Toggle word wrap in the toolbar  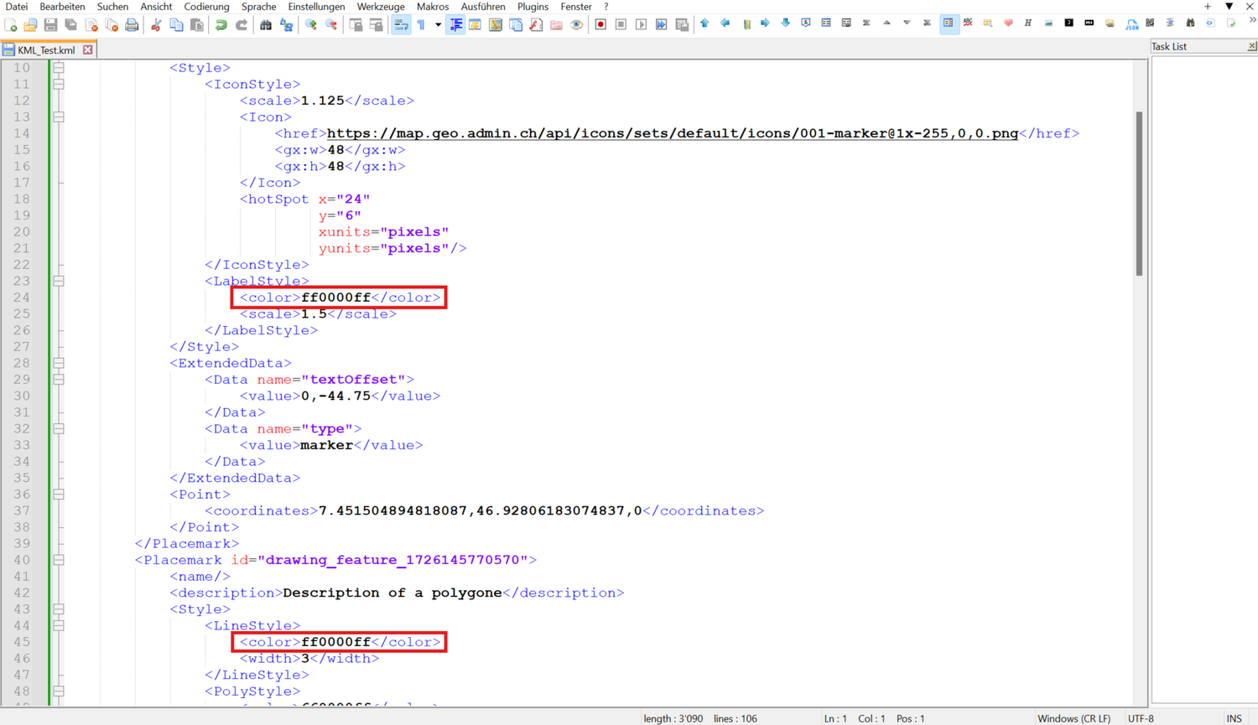(x=401, y=25)
